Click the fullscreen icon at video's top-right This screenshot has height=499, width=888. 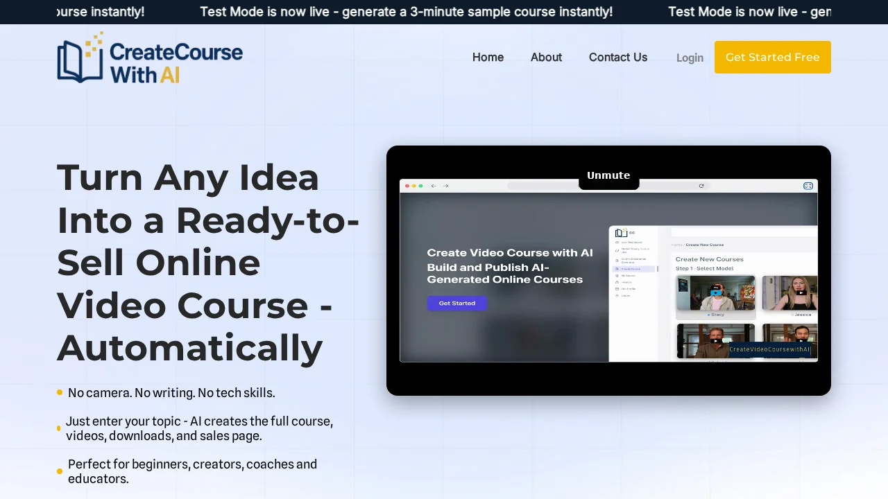(808, 186)
